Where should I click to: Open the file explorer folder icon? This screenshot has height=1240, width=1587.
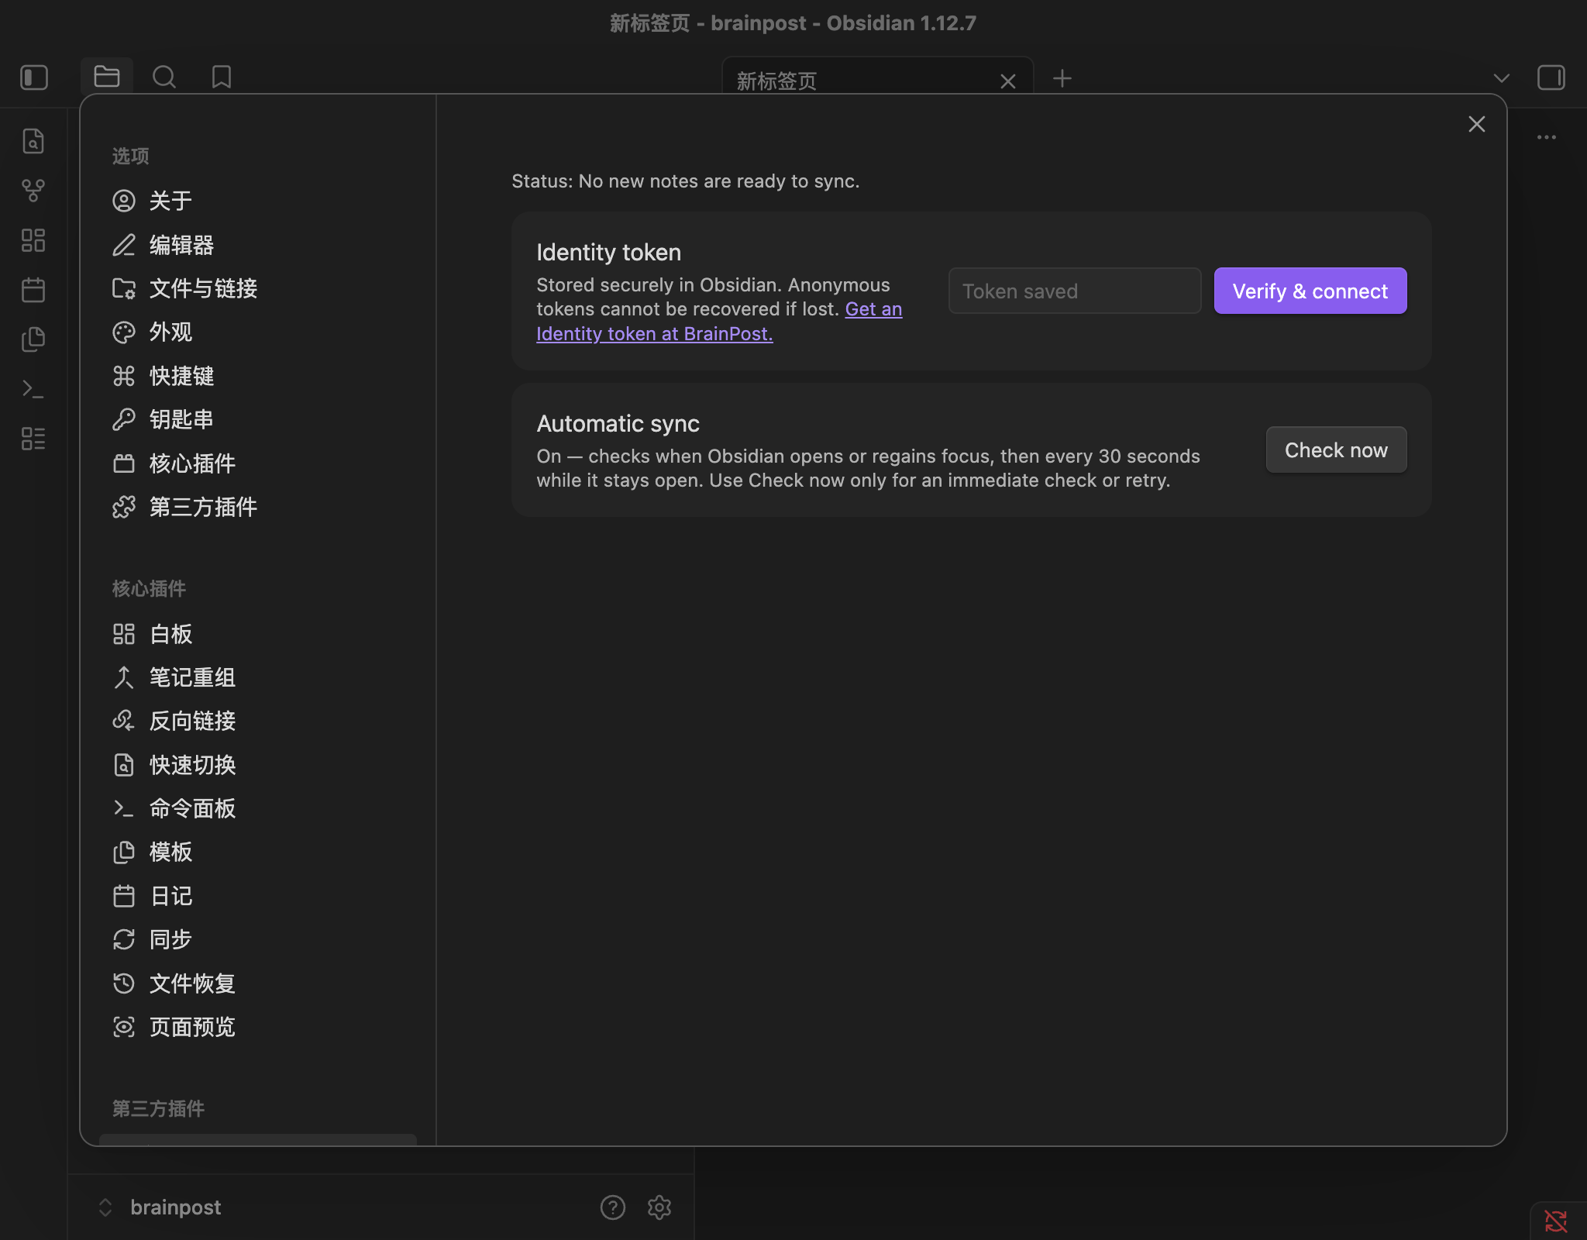click(x=107, y=77)
